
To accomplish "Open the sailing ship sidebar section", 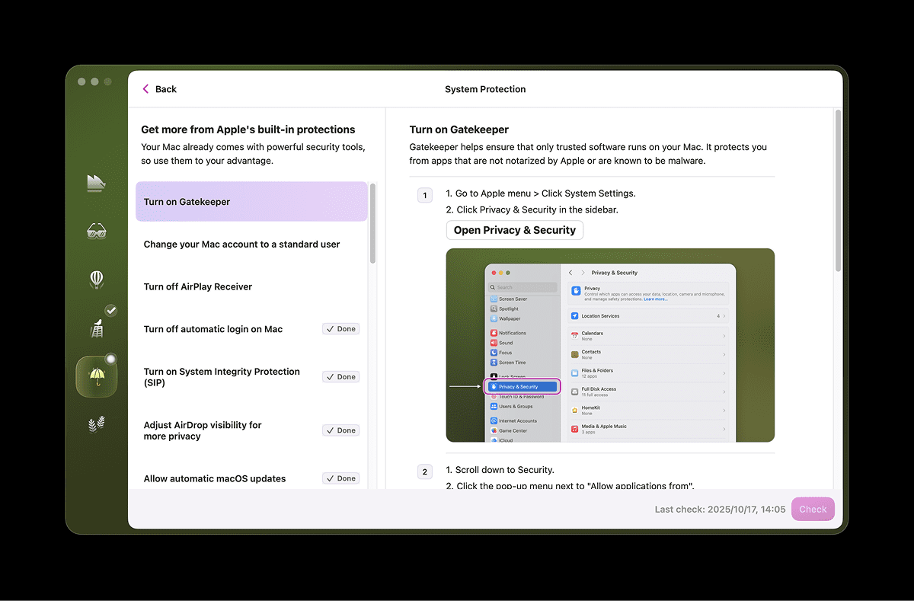I will click(x=96, y=183).
